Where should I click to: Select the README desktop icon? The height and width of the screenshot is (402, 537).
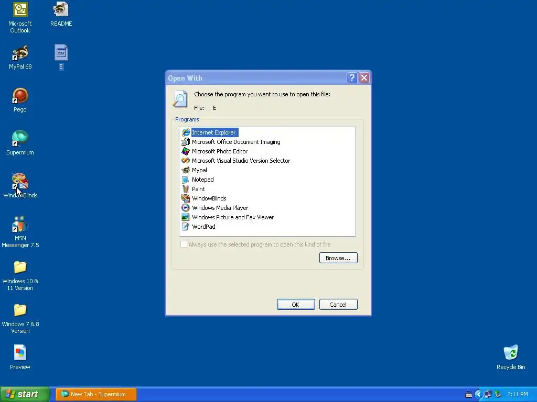61,14
